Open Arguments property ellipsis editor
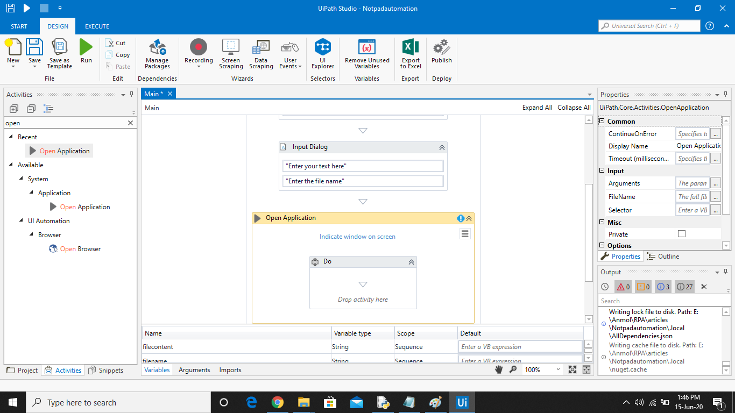 pos(716,183)
